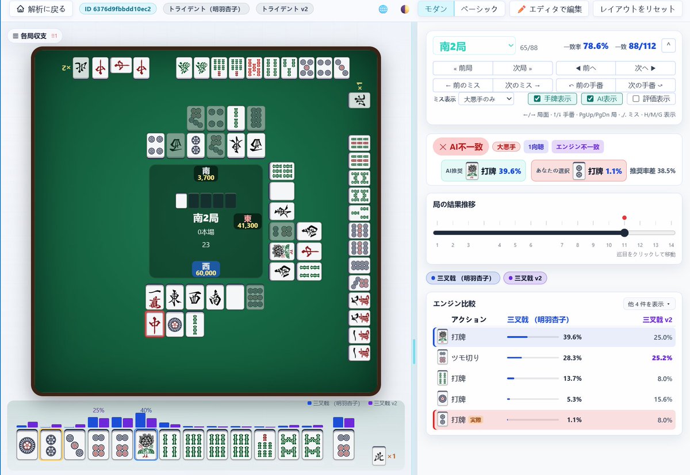Toggle the 三叉戟 v2 engine chip

526,278
